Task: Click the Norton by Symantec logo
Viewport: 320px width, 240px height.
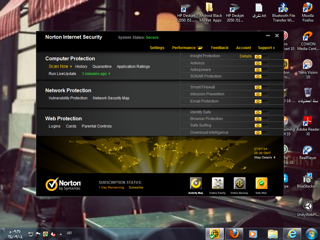Action: point(63,184)
